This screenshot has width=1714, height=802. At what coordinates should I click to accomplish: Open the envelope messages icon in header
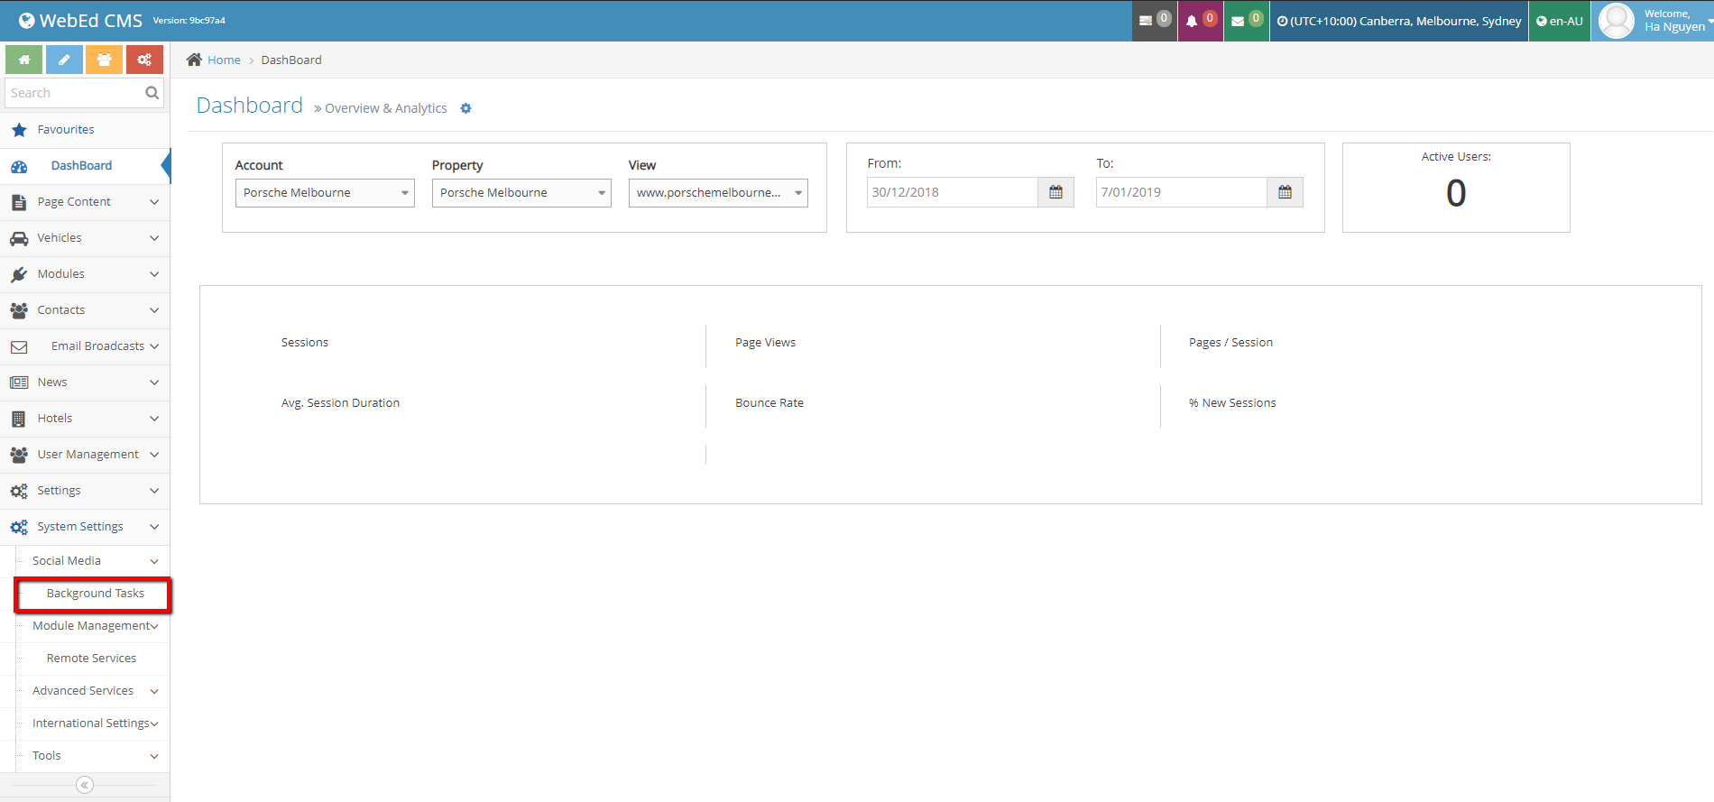pos(1246,21)
